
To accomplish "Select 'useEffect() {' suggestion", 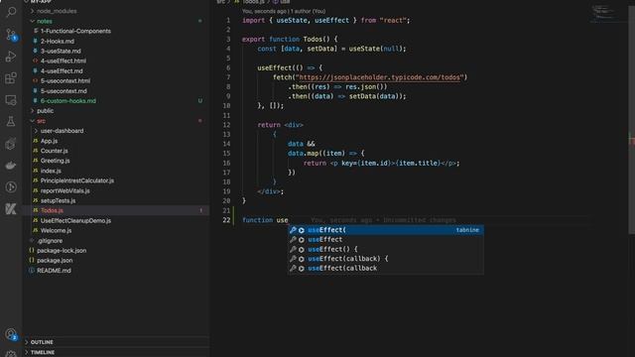I will [386, 249].
